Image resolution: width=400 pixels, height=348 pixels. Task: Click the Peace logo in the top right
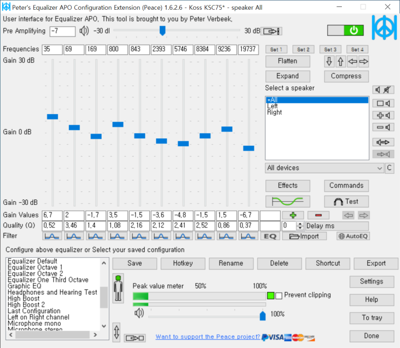(384, 27)
